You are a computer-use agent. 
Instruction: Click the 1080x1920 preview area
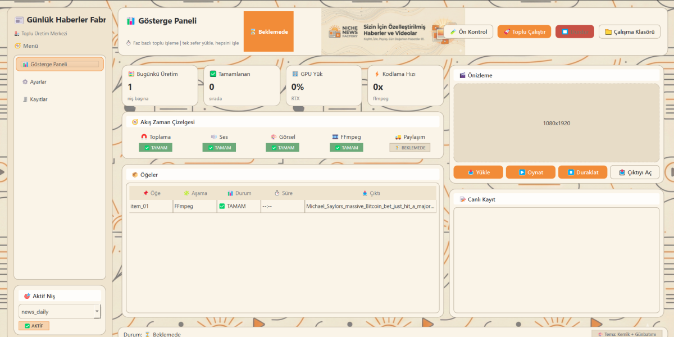[556, 123]
